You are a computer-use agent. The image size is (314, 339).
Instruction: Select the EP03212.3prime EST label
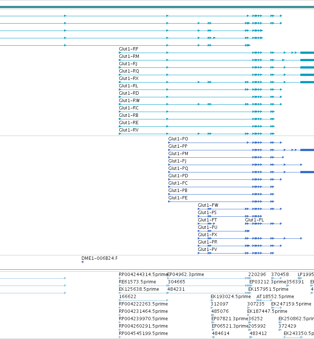tap(268, 282)
